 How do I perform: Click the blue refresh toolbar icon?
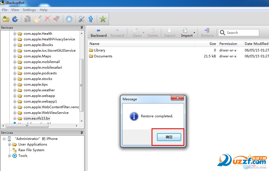[15, 19]
